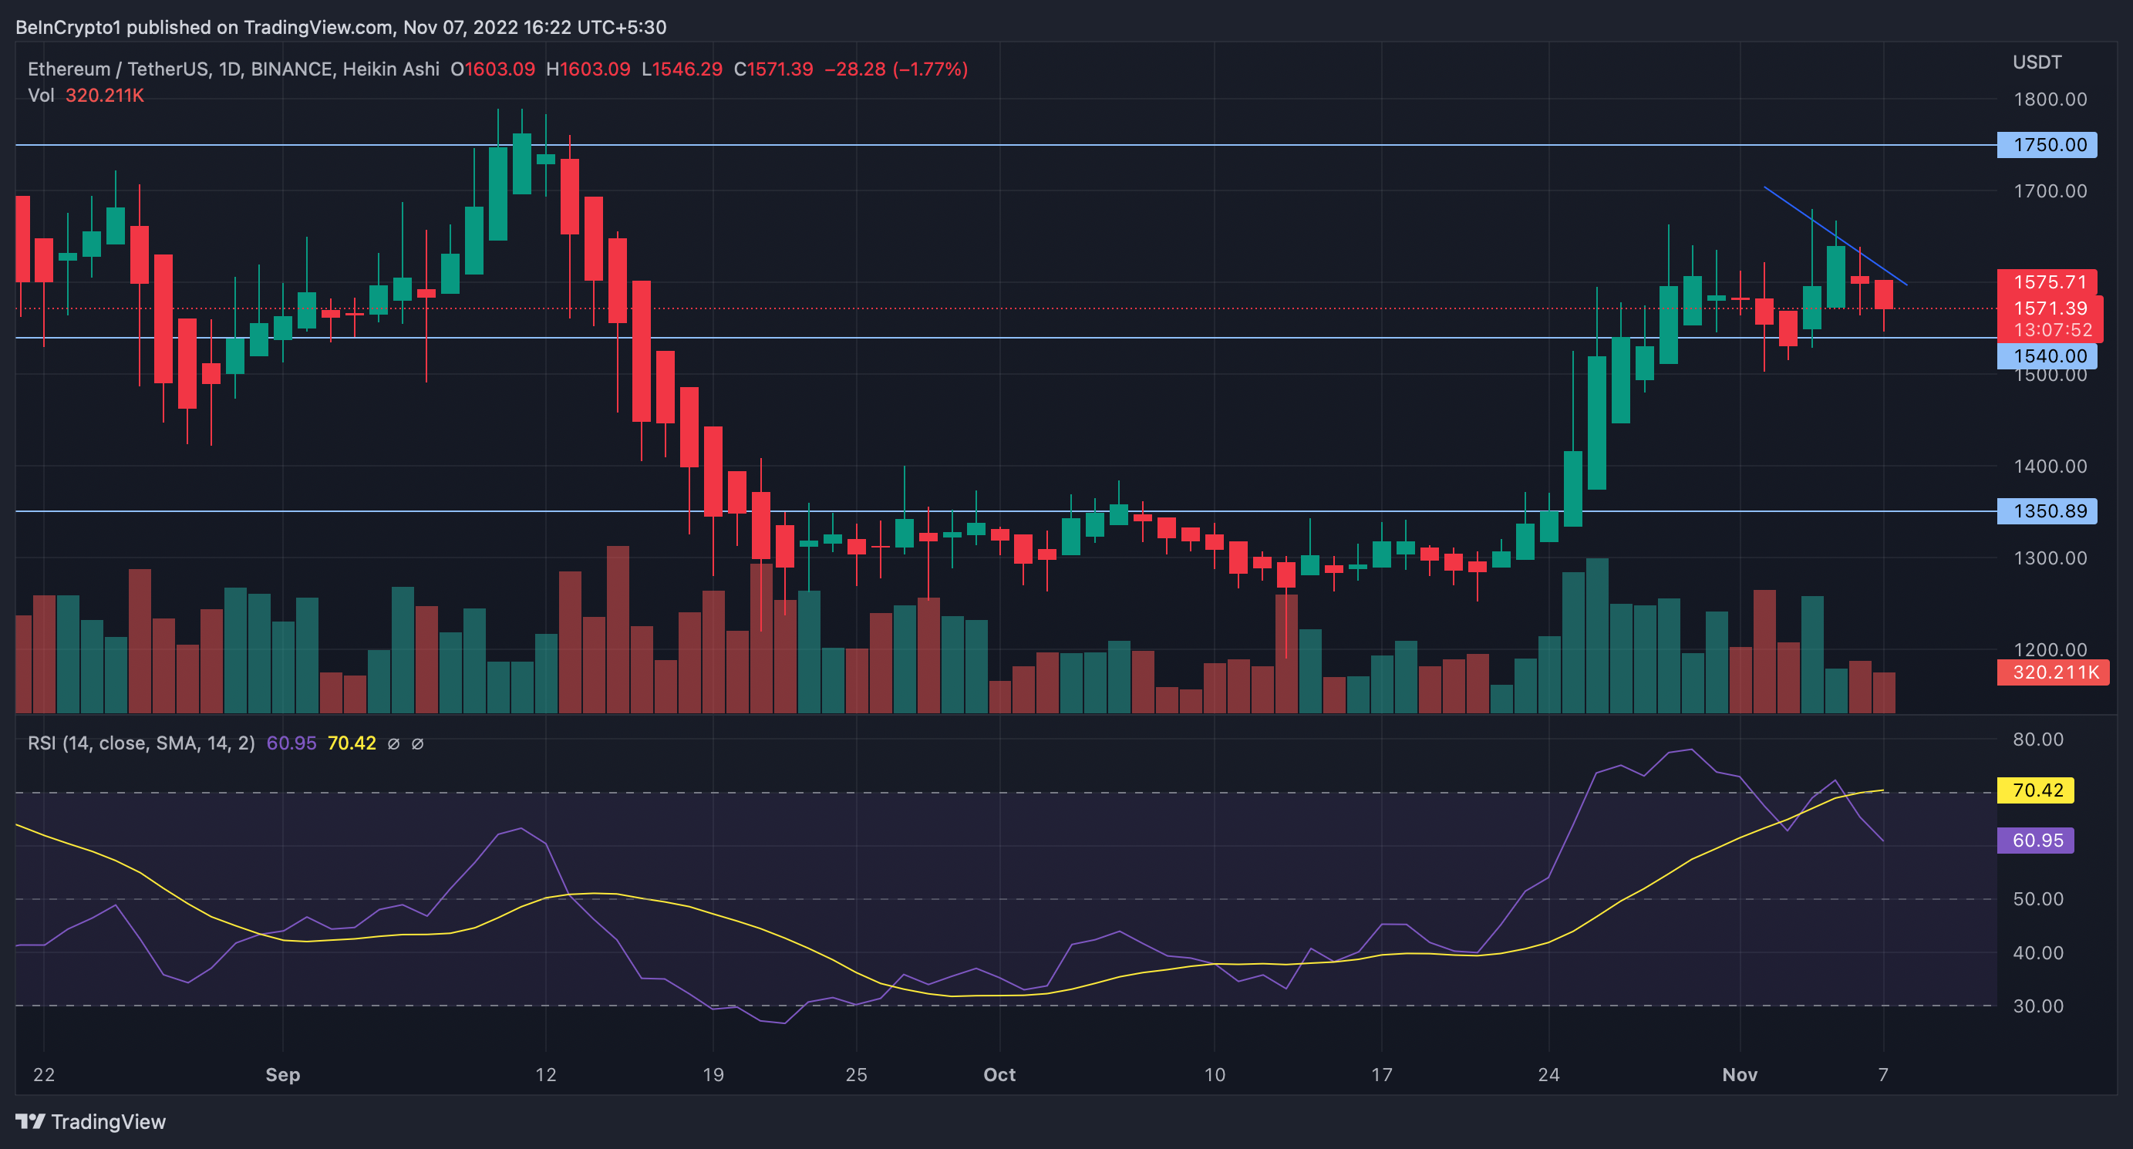Click the USDT currency label
The height and width of the screenshot is (1149, 2133).
point(2037,62)
